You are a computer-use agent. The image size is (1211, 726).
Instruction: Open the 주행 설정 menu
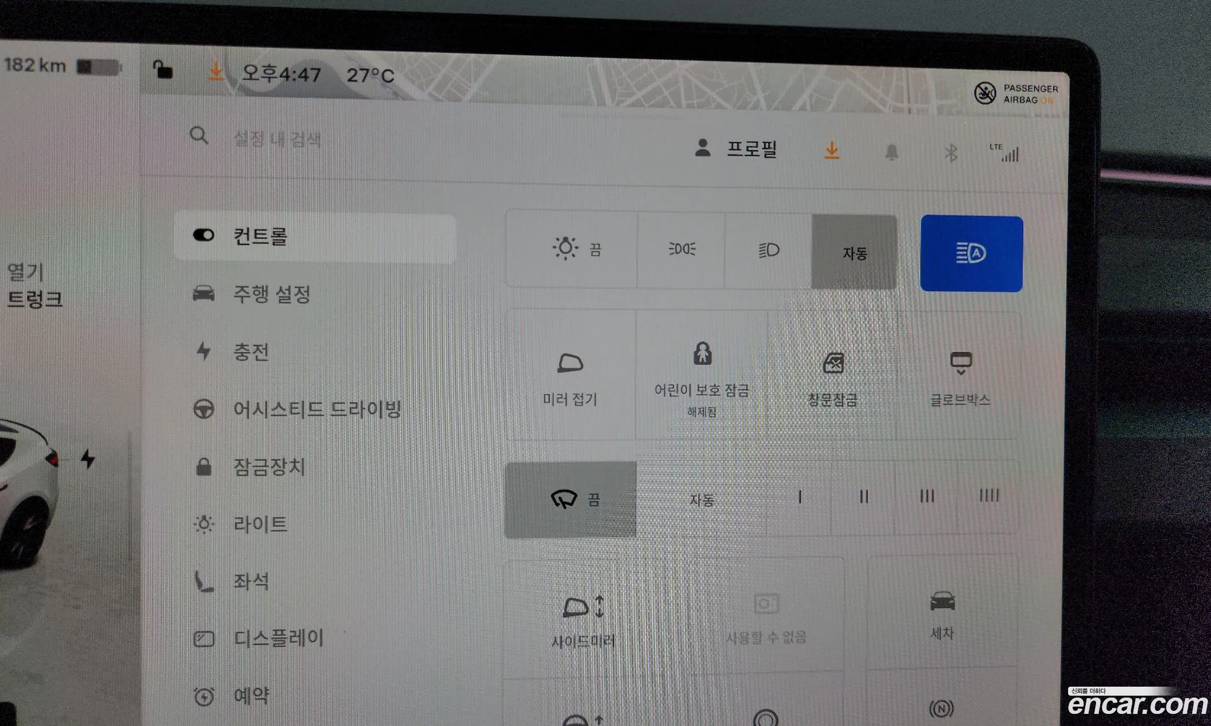(x=252, y=294)
